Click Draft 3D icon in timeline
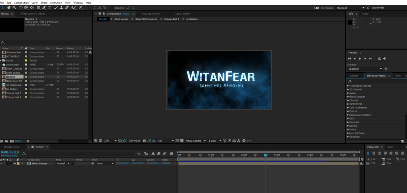 146,154
